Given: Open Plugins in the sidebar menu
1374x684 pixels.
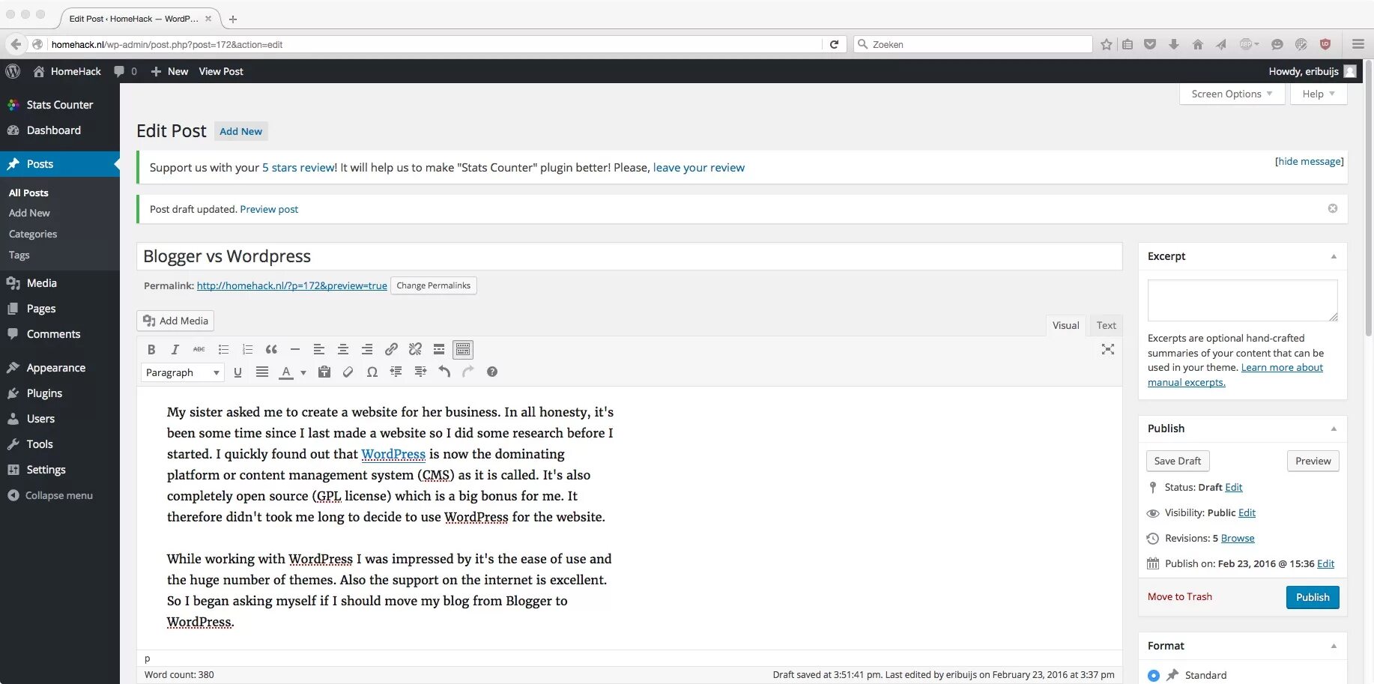Looking at the screenshot, I should click(x=60, y=393).
